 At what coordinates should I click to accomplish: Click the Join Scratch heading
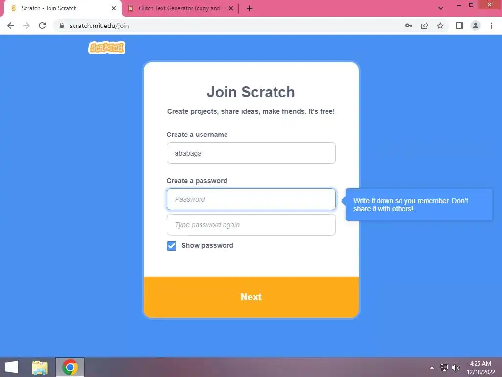(251, 92)
